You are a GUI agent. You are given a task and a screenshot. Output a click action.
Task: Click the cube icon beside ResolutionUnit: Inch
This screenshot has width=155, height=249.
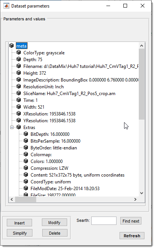pos(19,86)
